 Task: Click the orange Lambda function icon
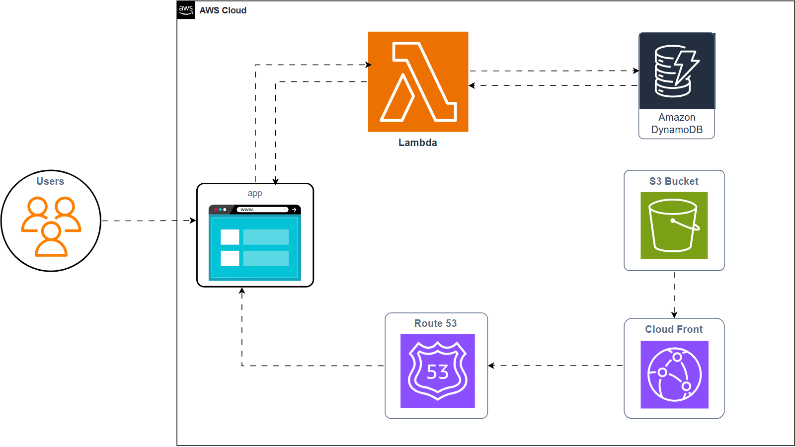point(418,81)
